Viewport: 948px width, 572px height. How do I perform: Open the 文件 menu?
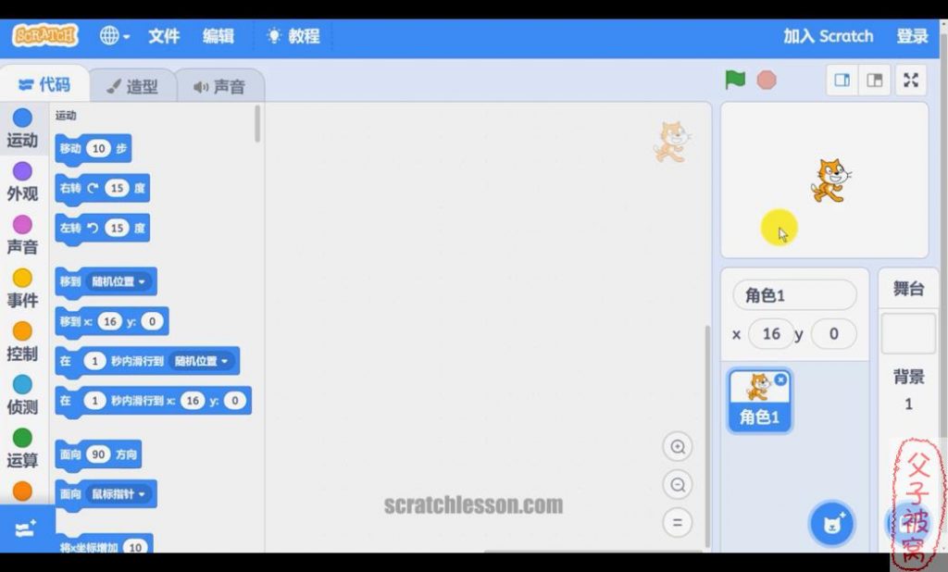(x=164, y=36)
